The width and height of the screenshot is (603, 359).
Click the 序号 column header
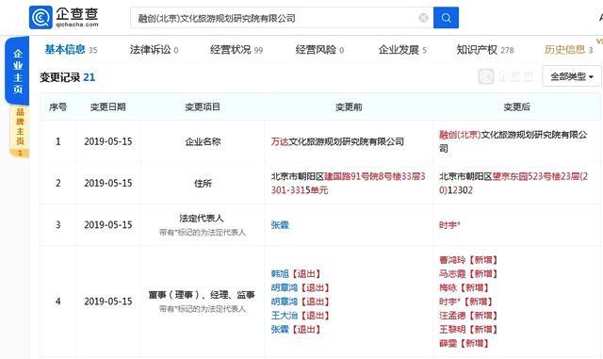click(58, 107)
